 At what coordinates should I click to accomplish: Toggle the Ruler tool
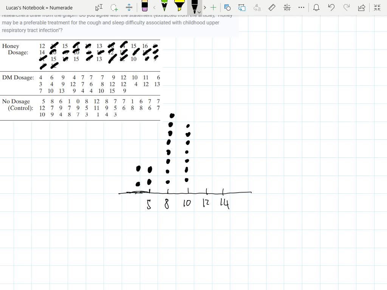pyautogui.click(x=272, y=8)
